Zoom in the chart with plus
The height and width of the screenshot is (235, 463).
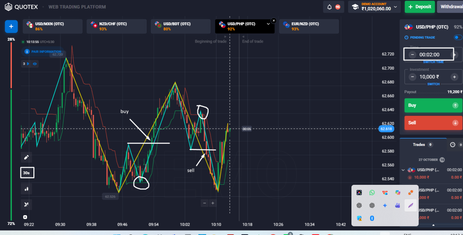(x=213, y=203)
